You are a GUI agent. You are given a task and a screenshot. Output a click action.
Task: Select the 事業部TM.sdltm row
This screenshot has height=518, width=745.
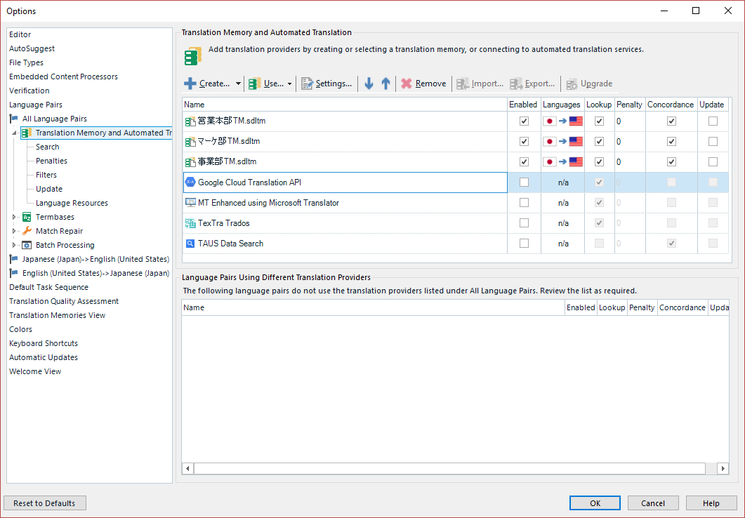(x=227, y=162)
